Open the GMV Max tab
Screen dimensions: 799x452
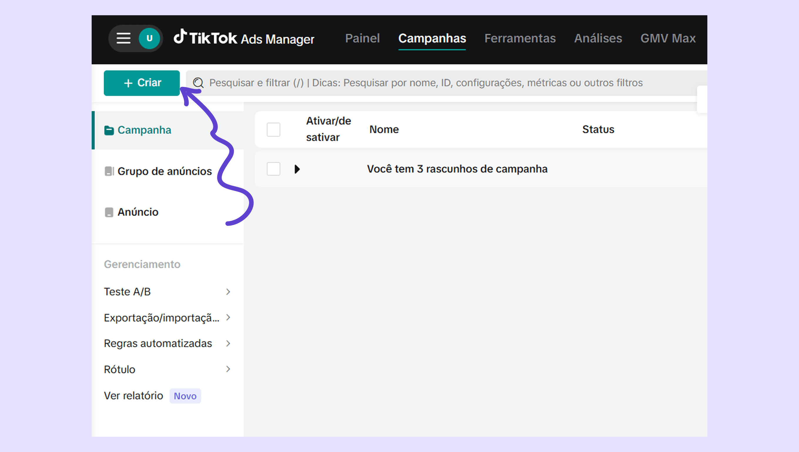pyautogui.click(x=668, y=38)
